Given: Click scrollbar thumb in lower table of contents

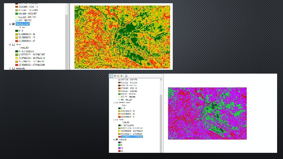Looking at the screenshot, I should tap(161, 124).
